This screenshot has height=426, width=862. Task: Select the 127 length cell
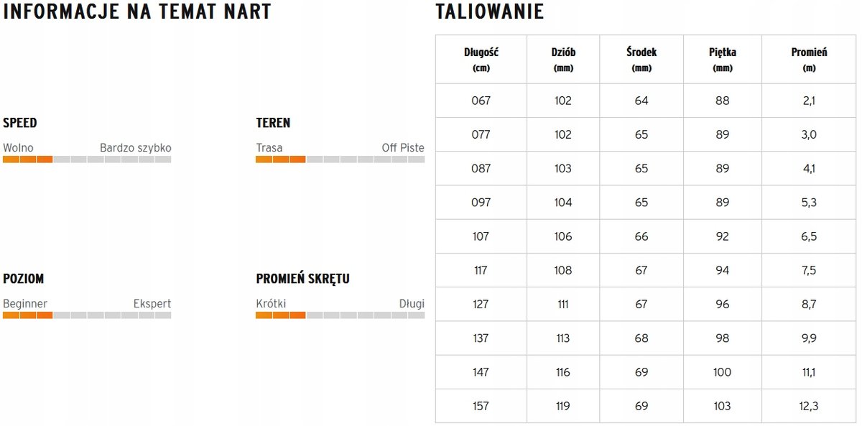click(x=481, y=304)
